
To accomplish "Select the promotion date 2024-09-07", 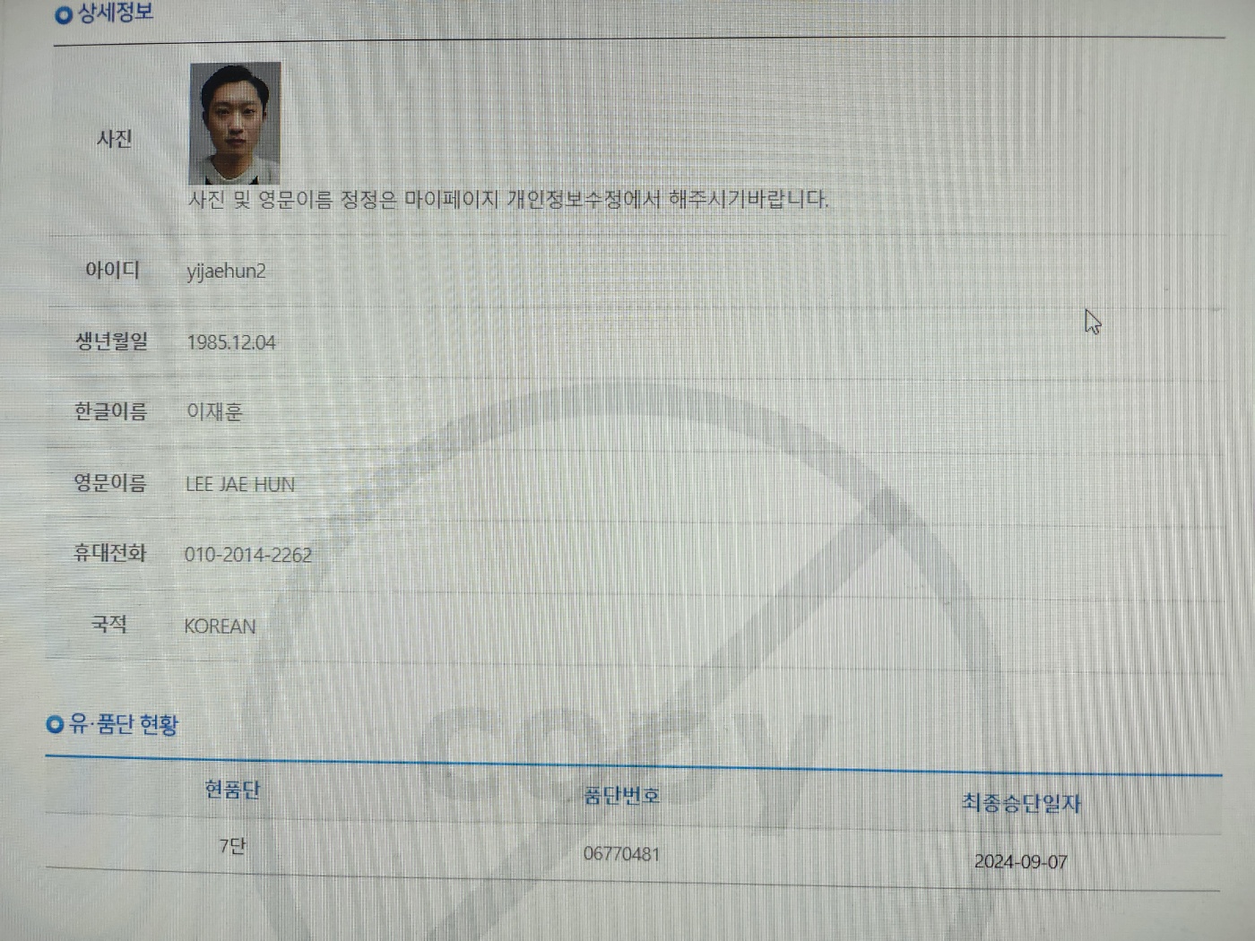I will pyautogui.click(x=1021, y=862).
